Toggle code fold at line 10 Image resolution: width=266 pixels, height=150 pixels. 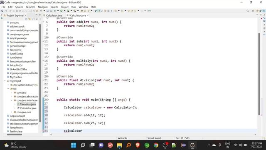[x=49, y=37]
